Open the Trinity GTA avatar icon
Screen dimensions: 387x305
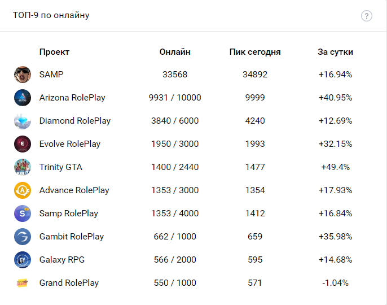pos(23,167)
